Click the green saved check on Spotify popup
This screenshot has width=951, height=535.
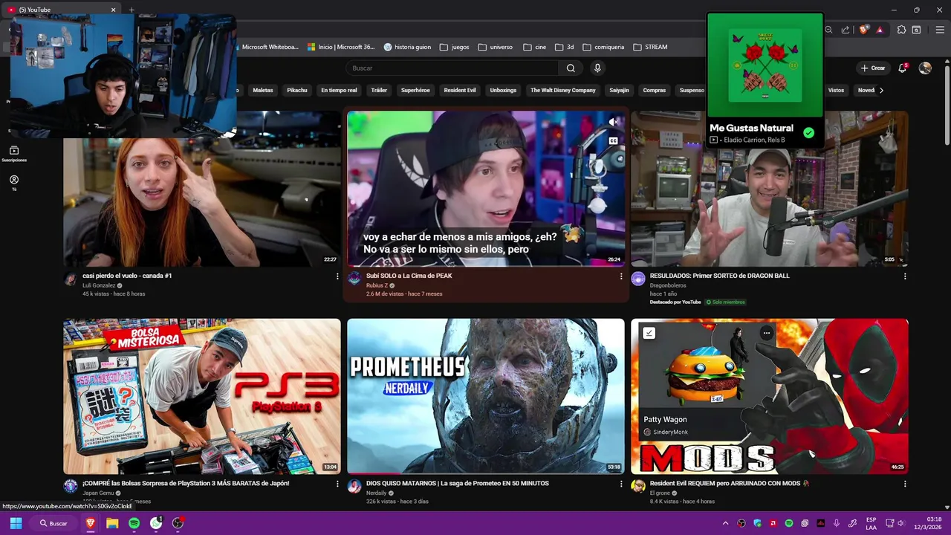[x=809, y=133]
